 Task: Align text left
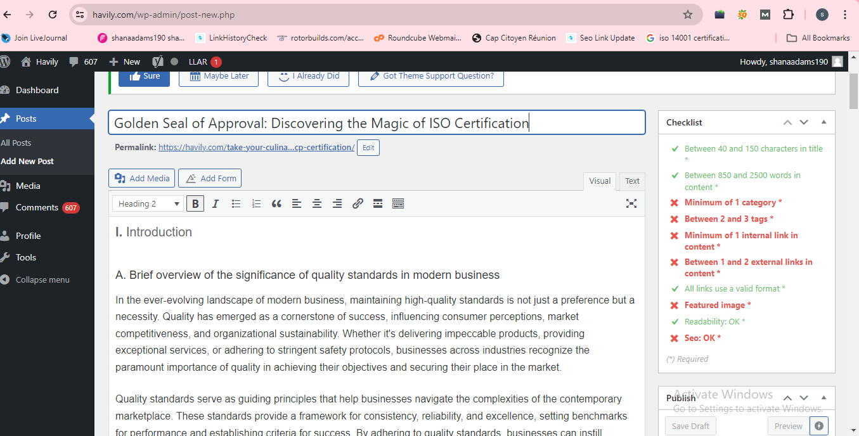tap(297, 203)
